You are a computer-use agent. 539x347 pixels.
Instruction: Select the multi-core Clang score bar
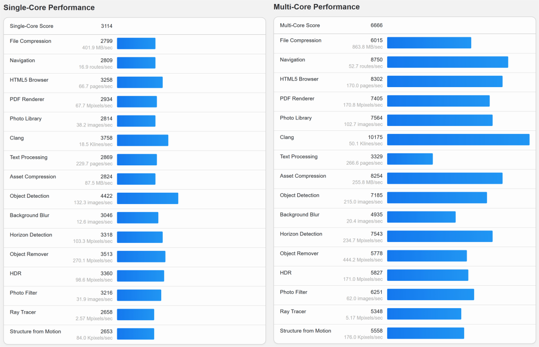click(458, 139)
